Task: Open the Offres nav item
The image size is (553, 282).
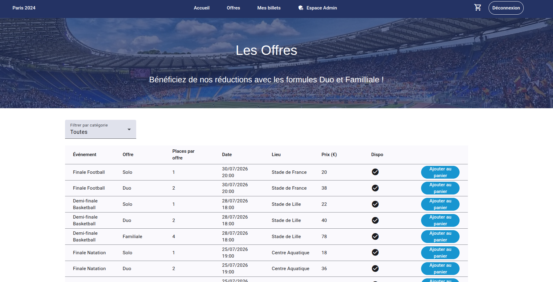Action: tap(233, 8)
